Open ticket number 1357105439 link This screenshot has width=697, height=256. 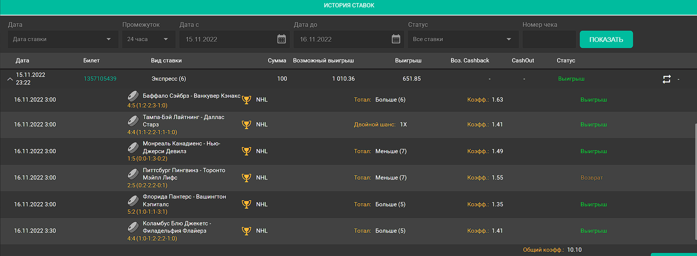click(x=100, y=79)
